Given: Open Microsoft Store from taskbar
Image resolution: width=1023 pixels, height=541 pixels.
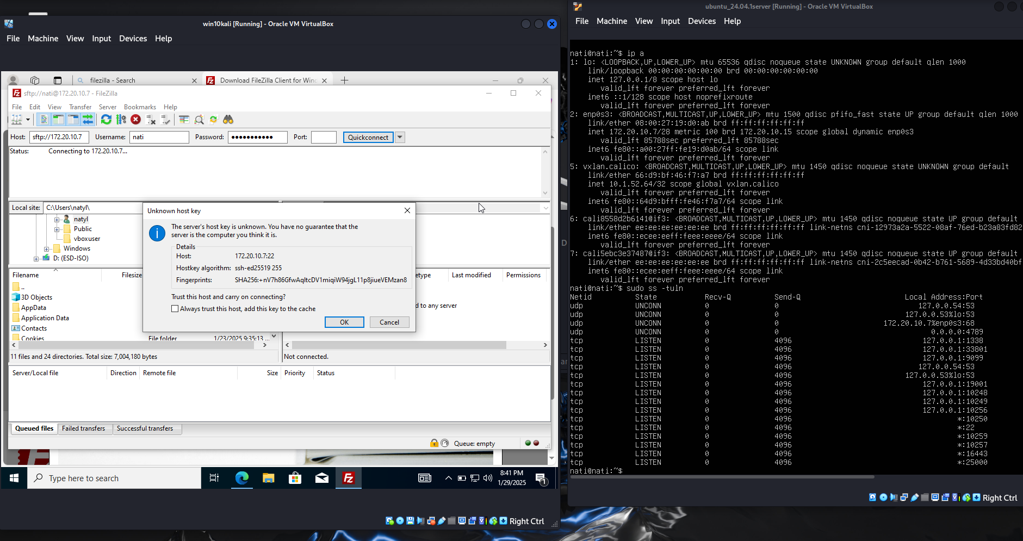Looking at the screenshot, I should click(295, 478).
